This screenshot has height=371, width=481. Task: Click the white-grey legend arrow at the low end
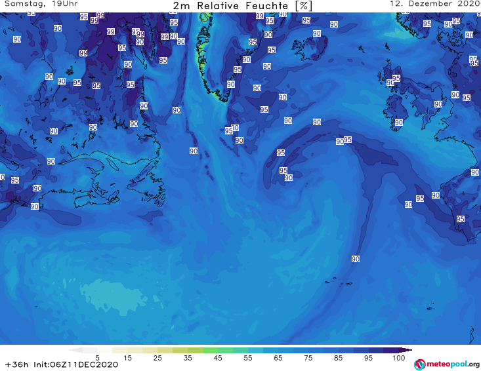click(x=75, y=350)
